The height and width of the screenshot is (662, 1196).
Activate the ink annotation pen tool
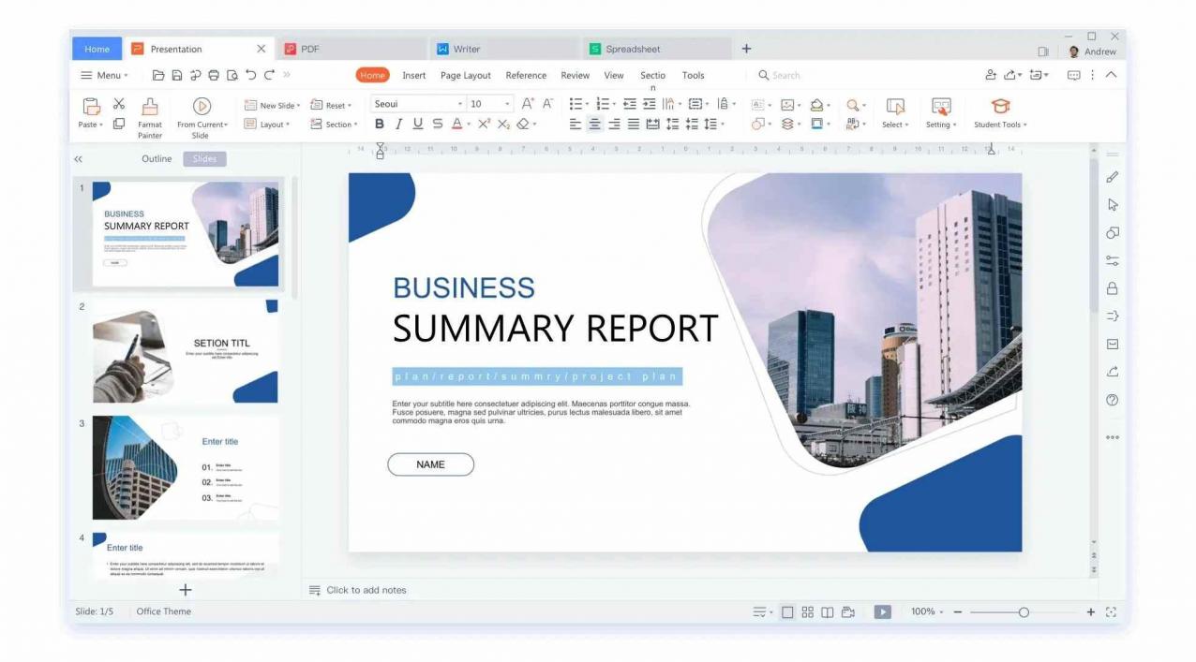[x=1112, y=176]
